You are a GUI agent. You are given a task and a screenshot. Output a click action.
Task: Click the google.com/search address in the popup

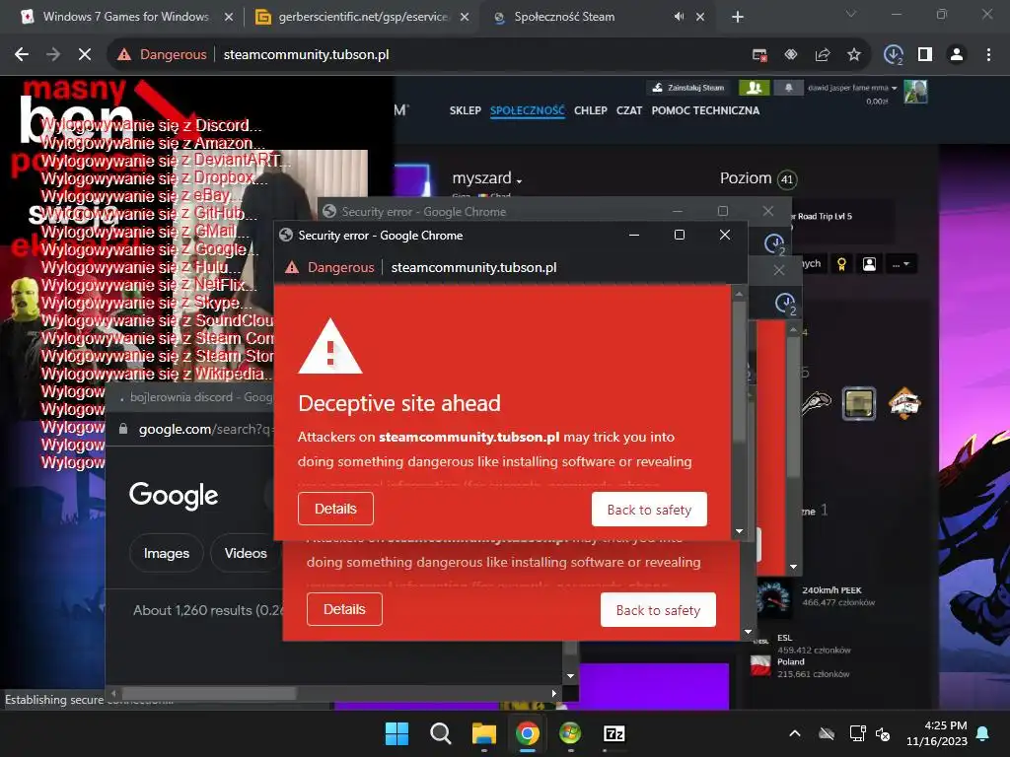205,430
